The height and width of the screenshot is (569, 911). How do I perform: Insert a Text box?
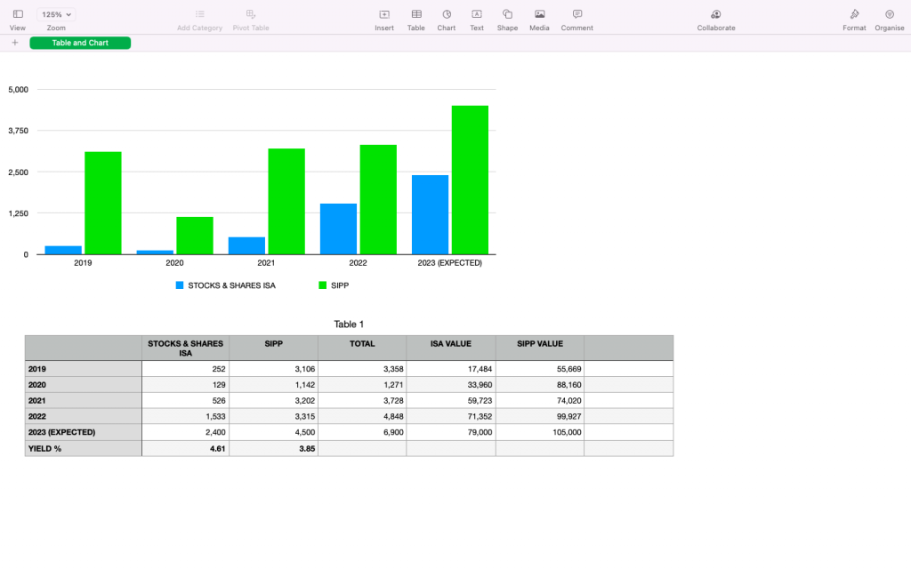pos(477,15)
